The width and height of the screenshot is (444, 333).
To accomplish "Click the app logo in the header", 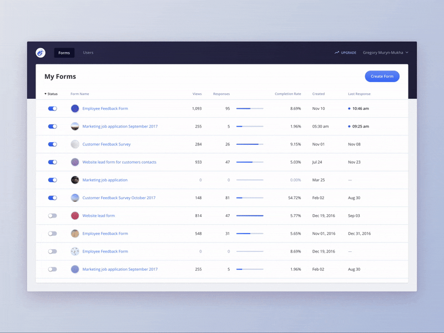I will click(x=41, y=53).
